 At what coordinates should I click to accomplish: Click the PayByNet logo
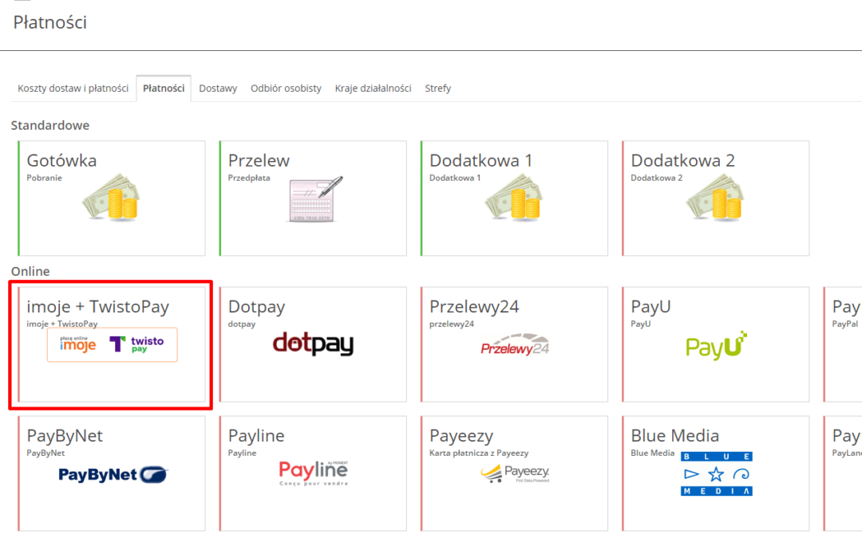[113, 474]
